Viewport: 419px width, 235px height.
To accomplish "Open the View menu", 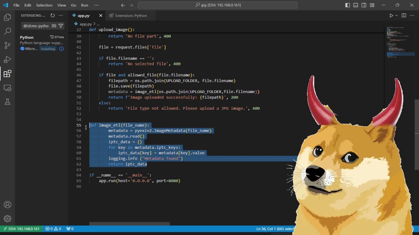I will coord(62,5).
